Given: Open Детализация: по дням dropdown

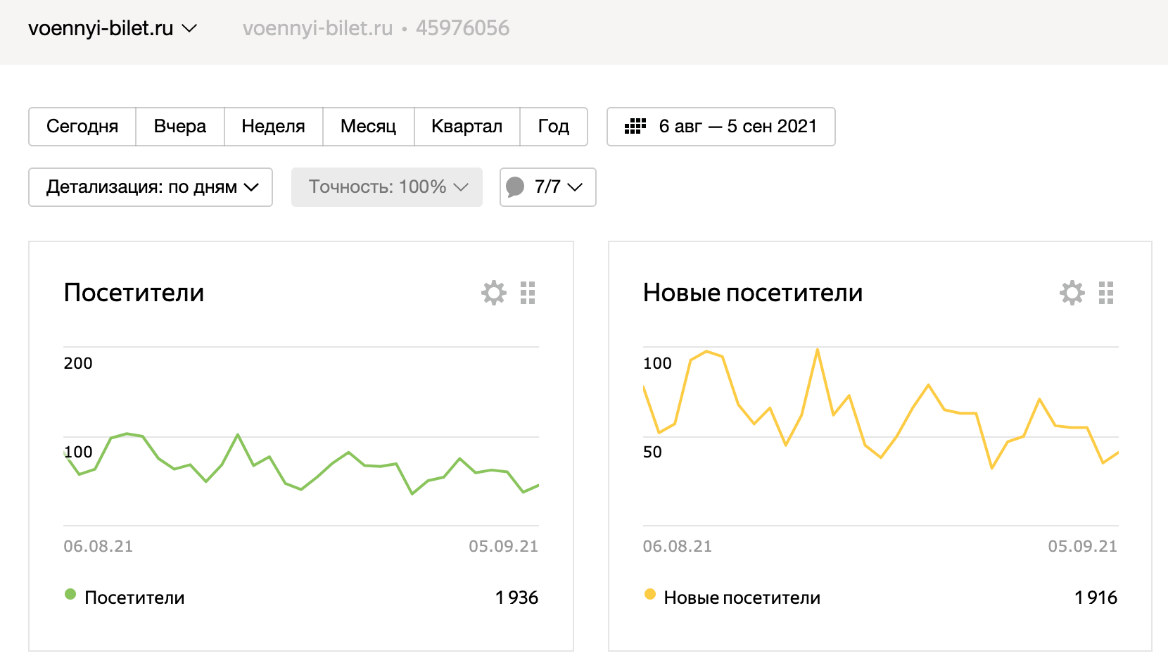Looking at the screenshot, I should tap(151, 187).
